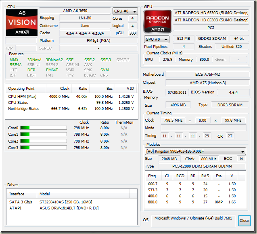Expand the Kingston 9905403-185.A00LF module dropdown
Screen dimensions: 257x234
tap(195, 151)
